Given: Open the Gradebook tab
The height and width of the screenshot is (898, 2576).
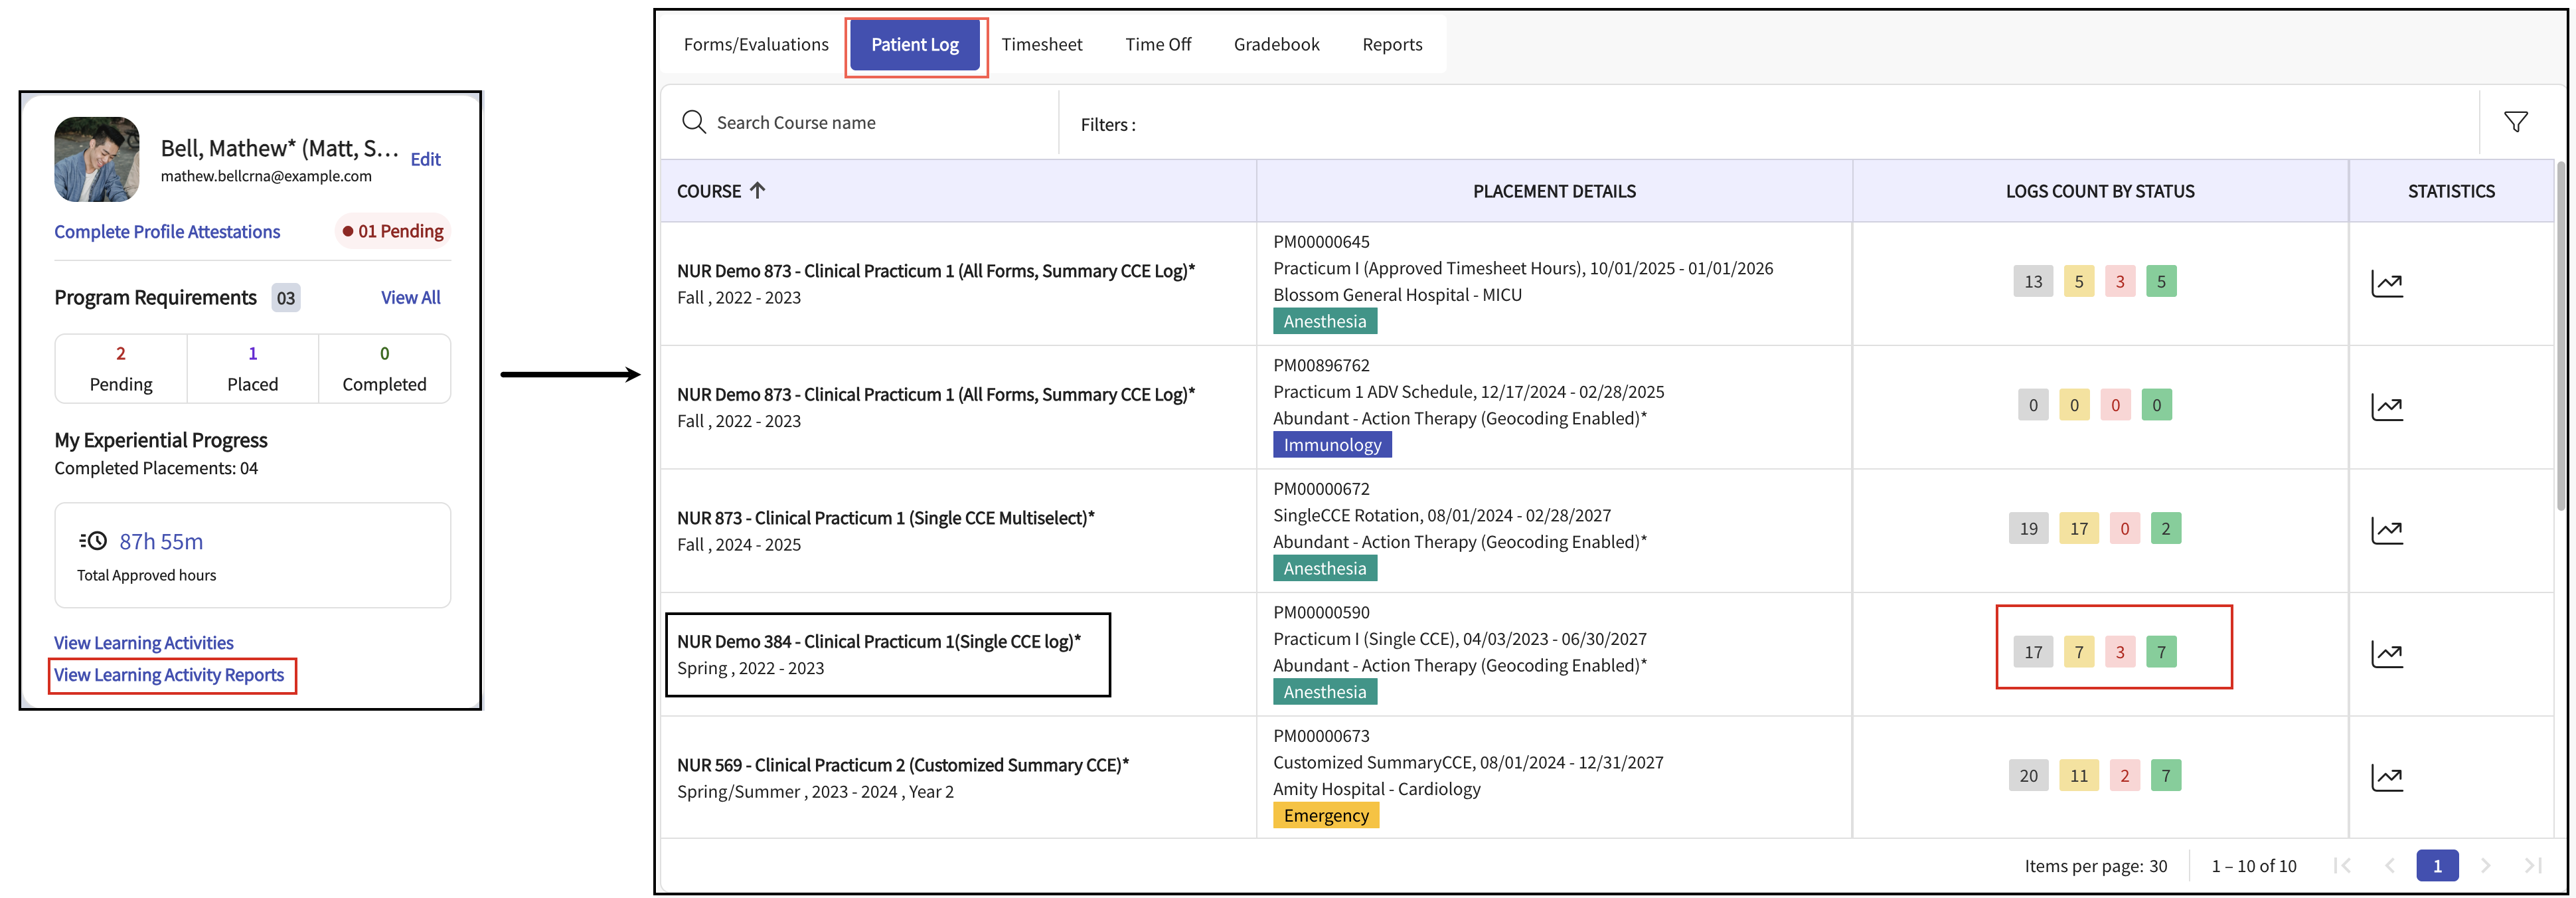Looking at the screenshot, I should tap(1276, 44).
